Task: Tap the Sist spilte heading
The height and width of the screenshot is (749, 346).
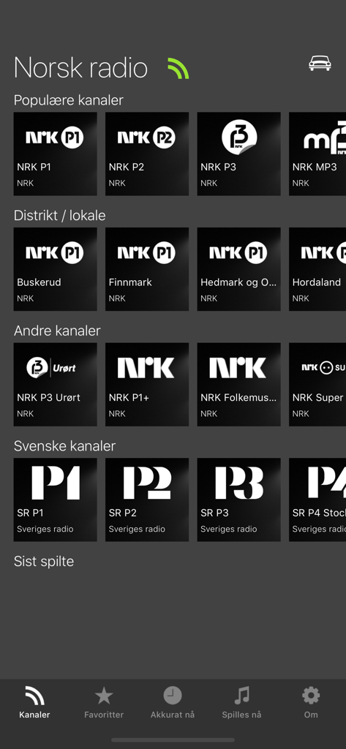Action: coord(44,561)
